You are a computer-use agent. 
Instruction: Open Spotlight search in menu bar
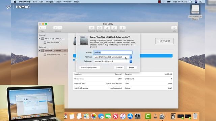click(x=191, y=2)
